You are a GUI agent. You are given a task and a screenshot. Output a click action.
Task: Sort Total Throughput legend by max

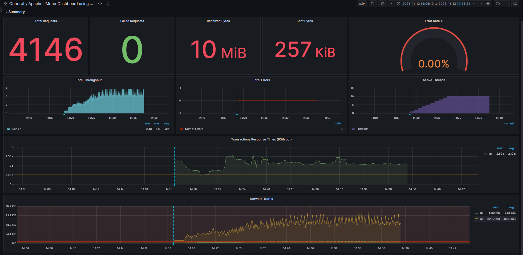point(157,123)
